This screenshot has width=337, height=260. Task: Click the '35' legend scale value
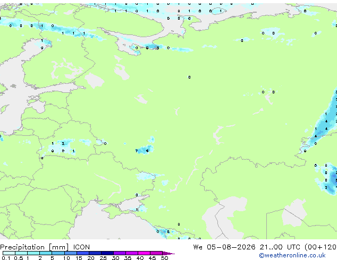128,258
